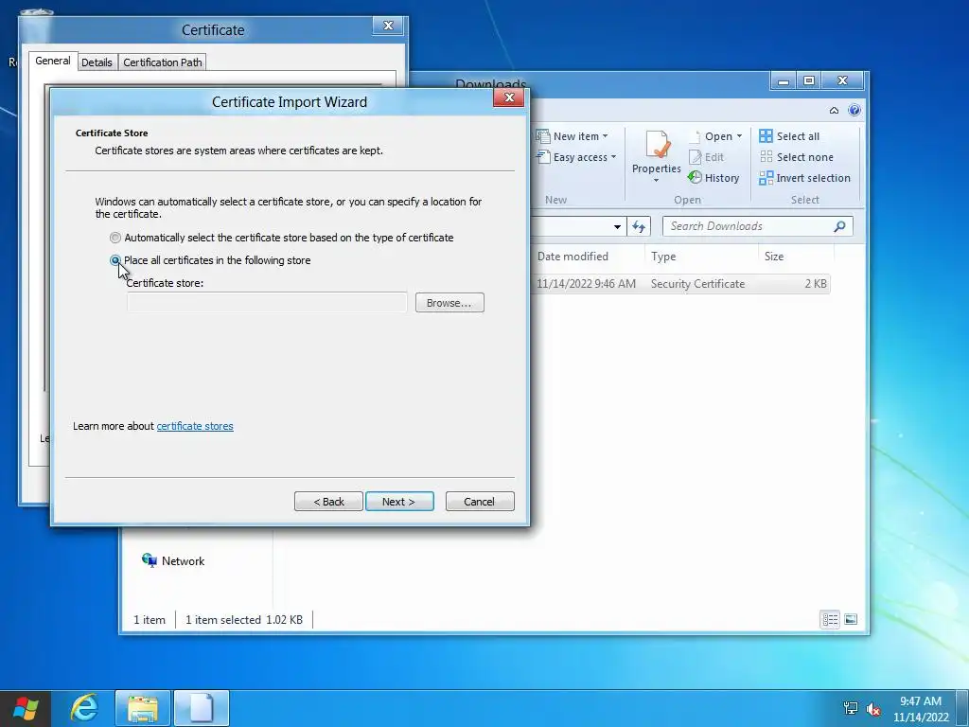
Task: Expand the Properties dropdown arrow
Action: [657, 180]
